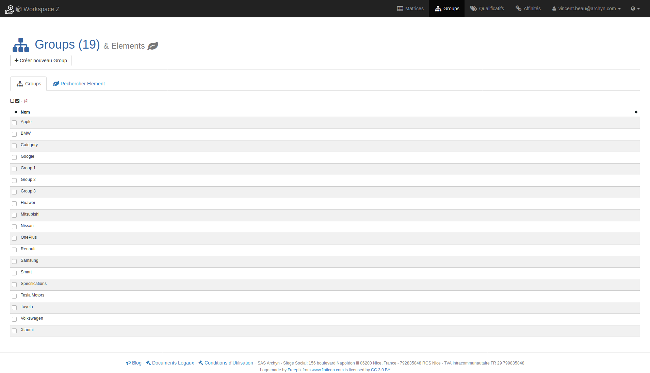Visit the www.flaticon.com link
The height and width of the screenshot is (373, 650).
click(328, 370)
